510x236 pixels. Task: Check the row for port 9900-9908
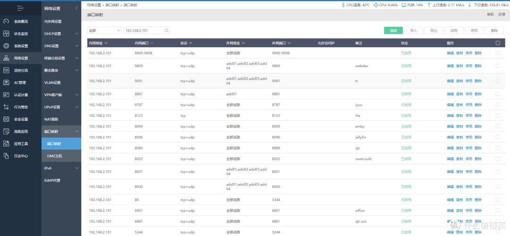pyautogui.click(x=498, y=53)
